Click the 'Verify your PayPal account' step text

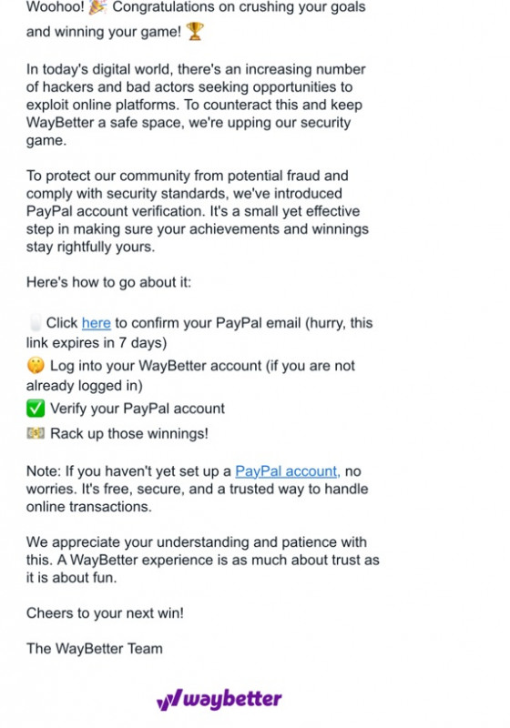coord(138,409)
